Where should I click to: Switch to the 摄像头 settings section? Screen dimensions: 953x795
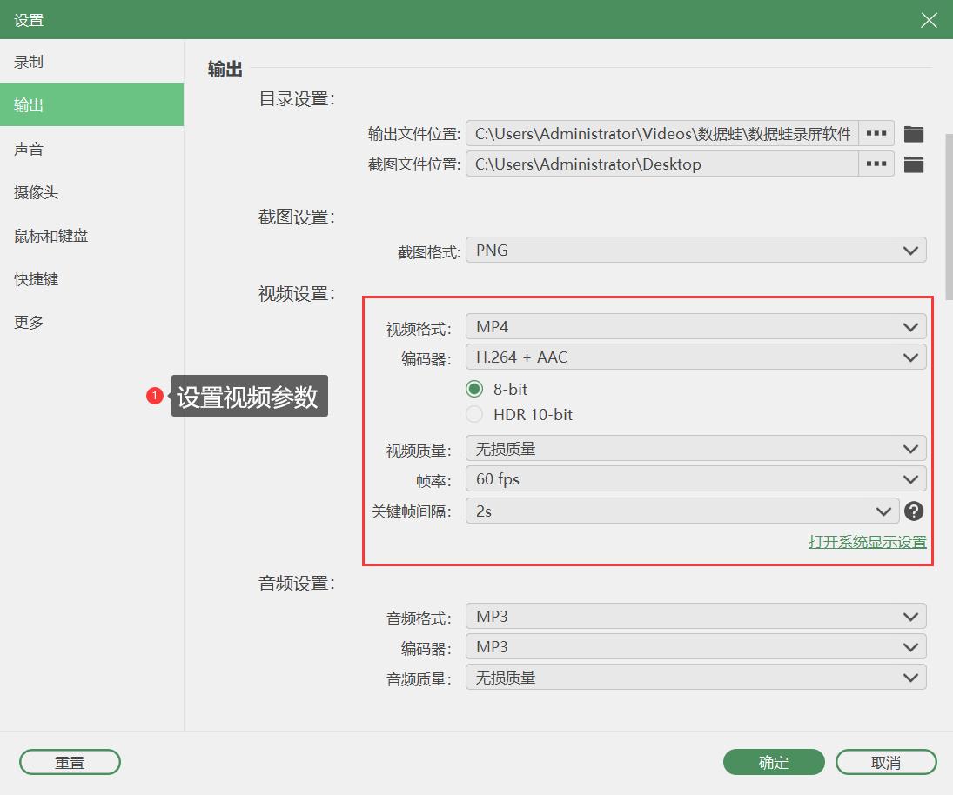[x=35, y=191]
